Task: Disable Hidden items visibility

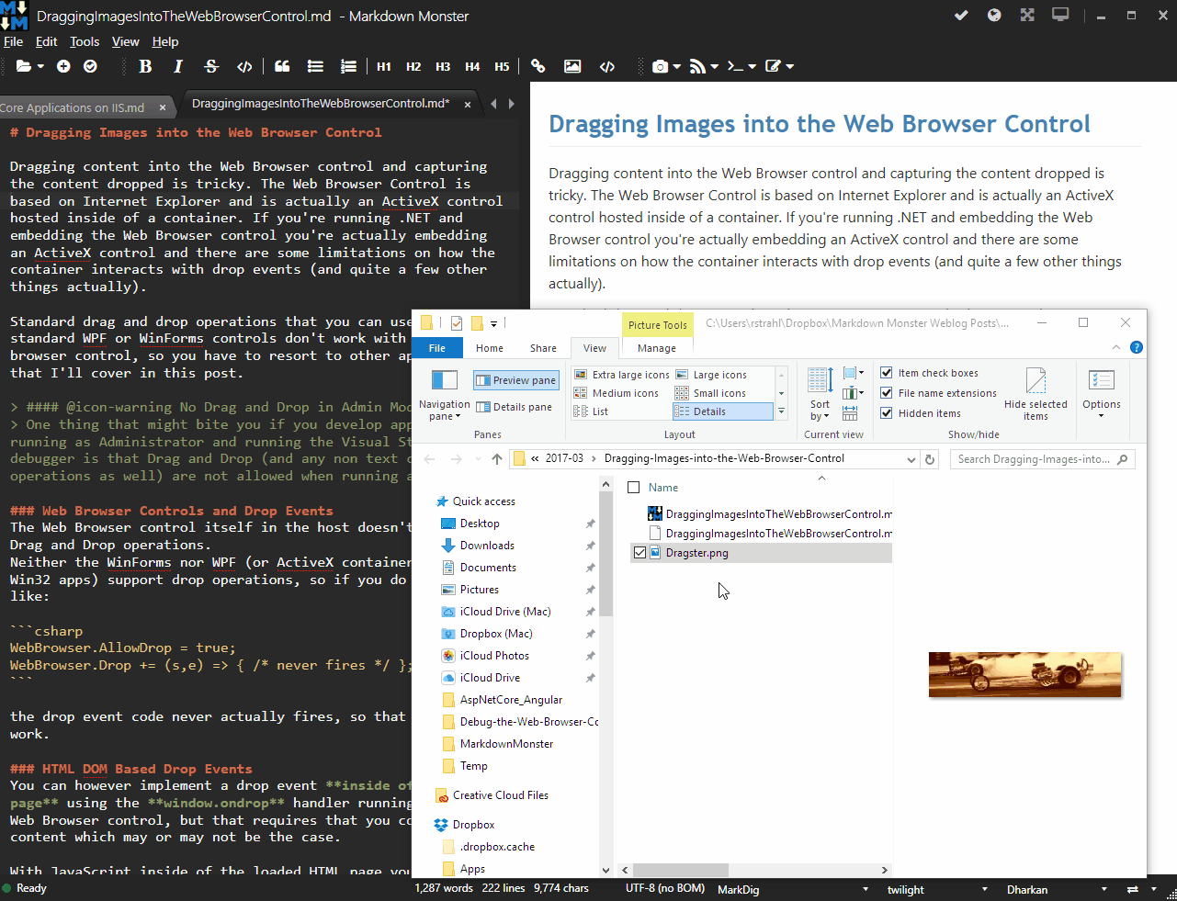Action: click(887, 412)
